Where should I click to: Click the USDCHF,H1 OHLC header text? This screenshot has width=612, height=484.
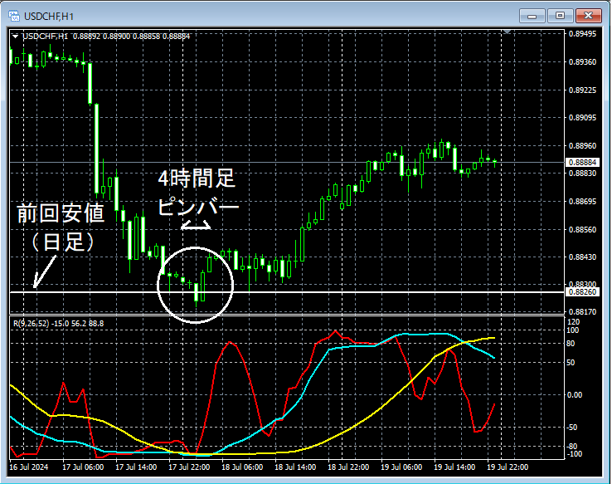106,37
